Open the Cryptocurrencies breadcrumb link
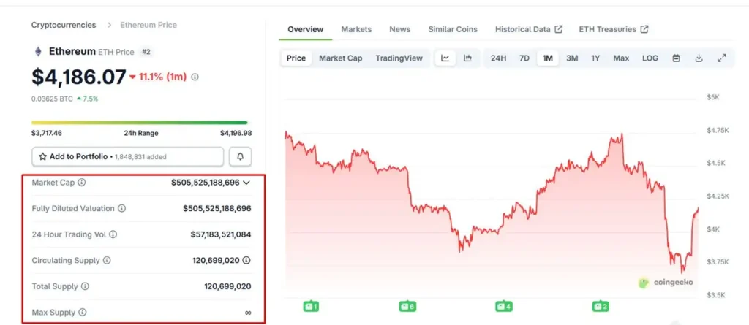The image size is (749, 325). pyautogui.click(x=64, y=25)
